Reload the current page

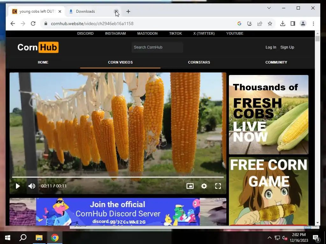[x=33, y=24]
